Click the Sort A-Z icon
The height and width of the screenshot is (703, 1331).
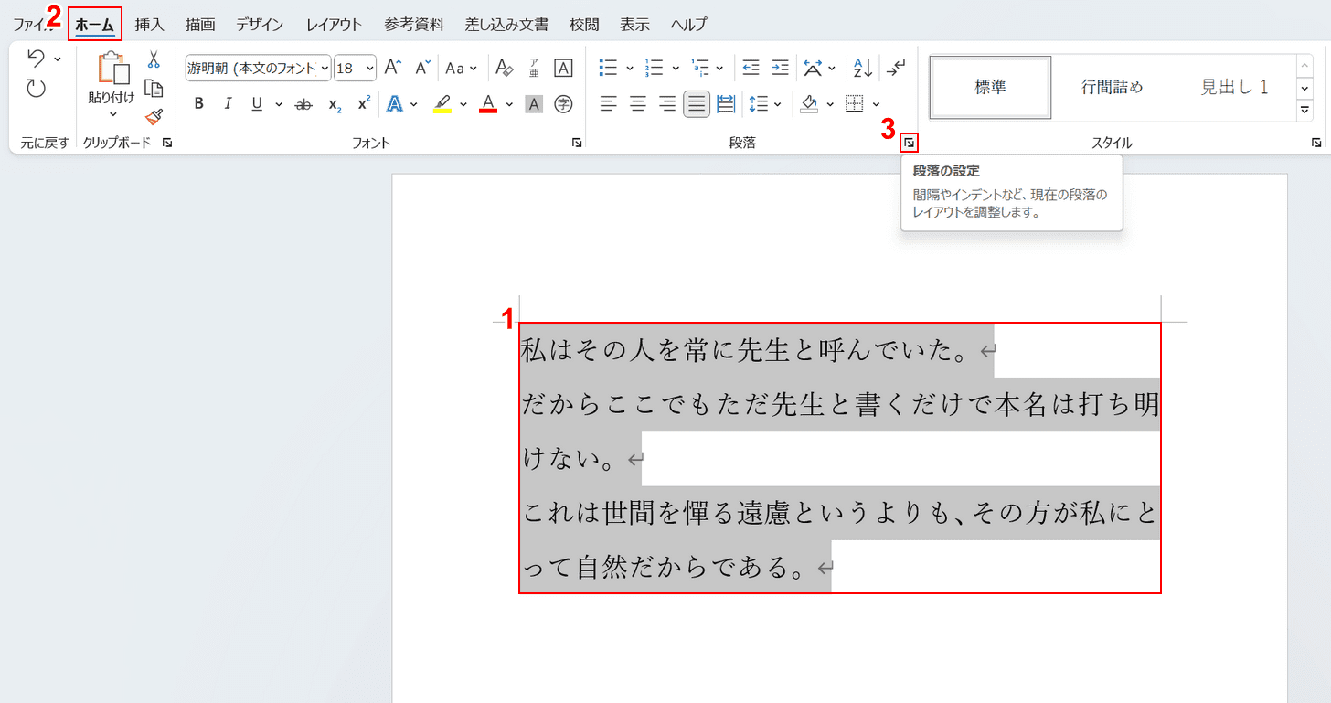(863, 68)
